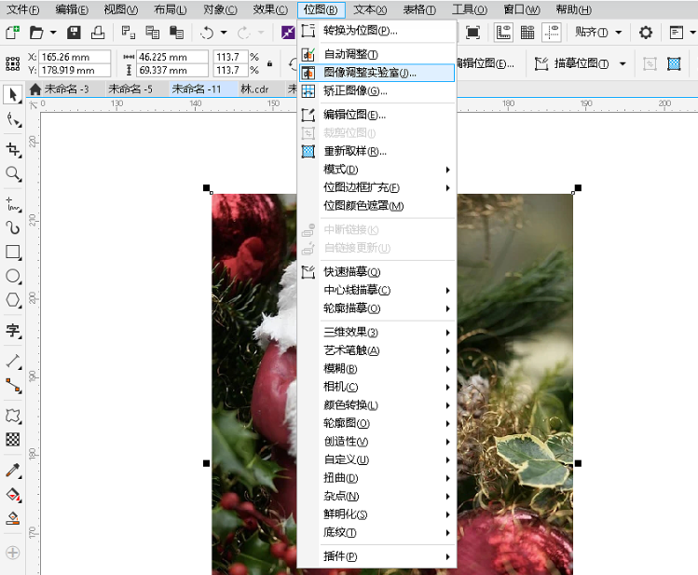Select the Zoom magnifier tool

(13, 173)
